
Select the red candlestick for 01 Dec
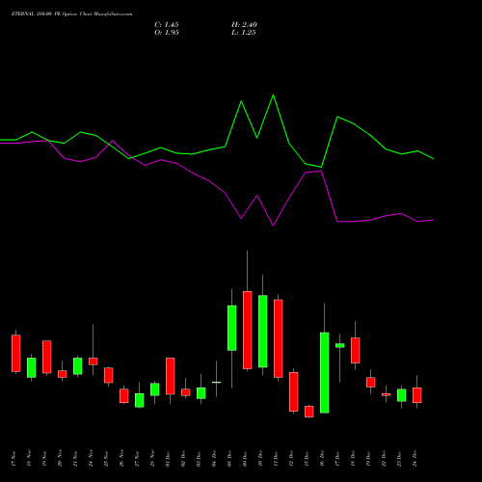(x=171, y=376)
